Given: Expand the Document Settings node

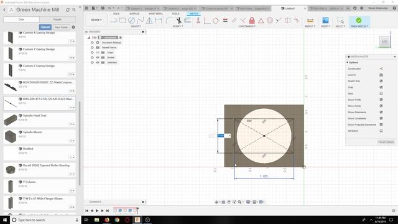Looking at the screenshot, I should pos(93,42).
